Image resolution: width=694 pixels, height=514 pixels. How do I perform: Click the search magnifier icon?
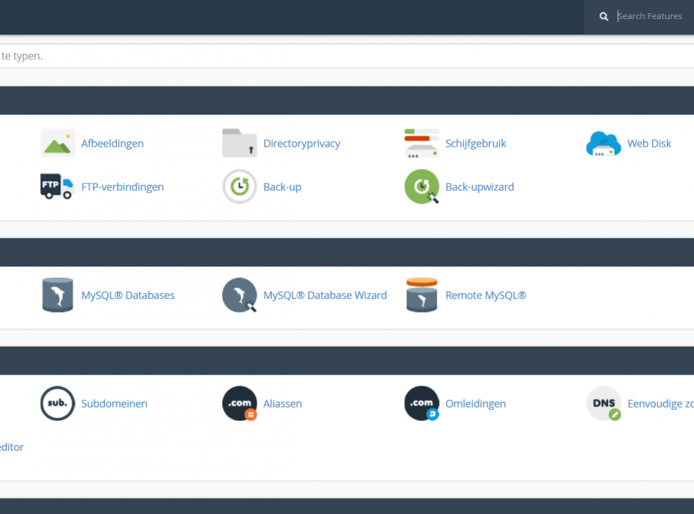click(x=604, y=16)
